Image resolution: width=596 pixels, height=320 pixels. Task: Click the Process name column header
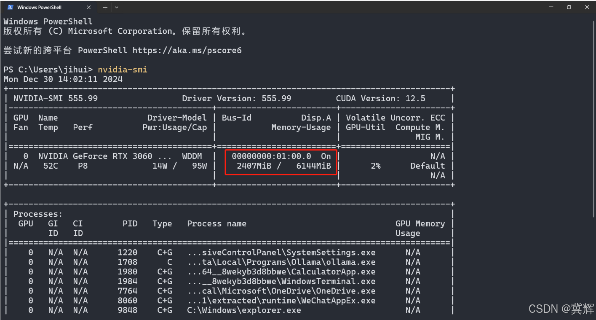tap(216, 223)
